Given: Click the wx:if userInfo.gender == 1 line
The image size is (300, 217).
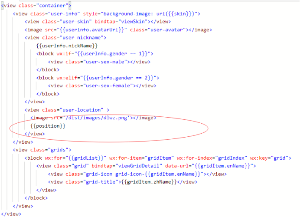Looking at the screenshot, I should (x=95, y=54).
